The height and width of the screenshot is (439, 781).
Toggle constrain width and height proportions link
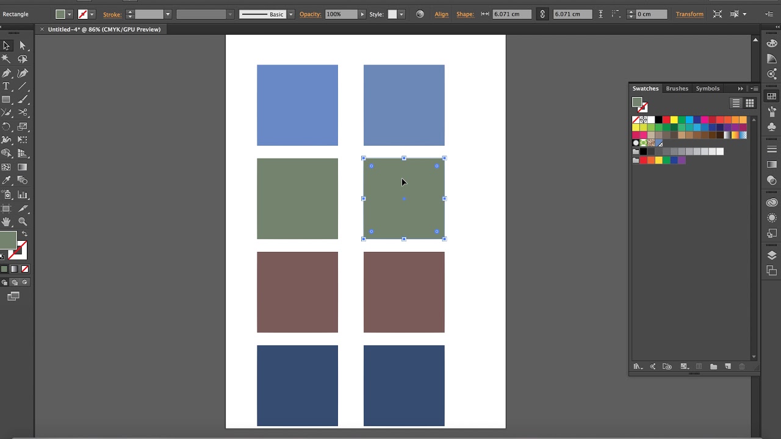(542, 14)
